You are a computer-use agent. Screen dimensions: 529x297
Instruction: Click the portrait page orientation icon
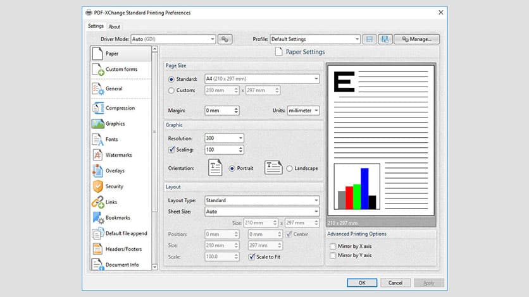pyautogui.click(x=215, y=167)
